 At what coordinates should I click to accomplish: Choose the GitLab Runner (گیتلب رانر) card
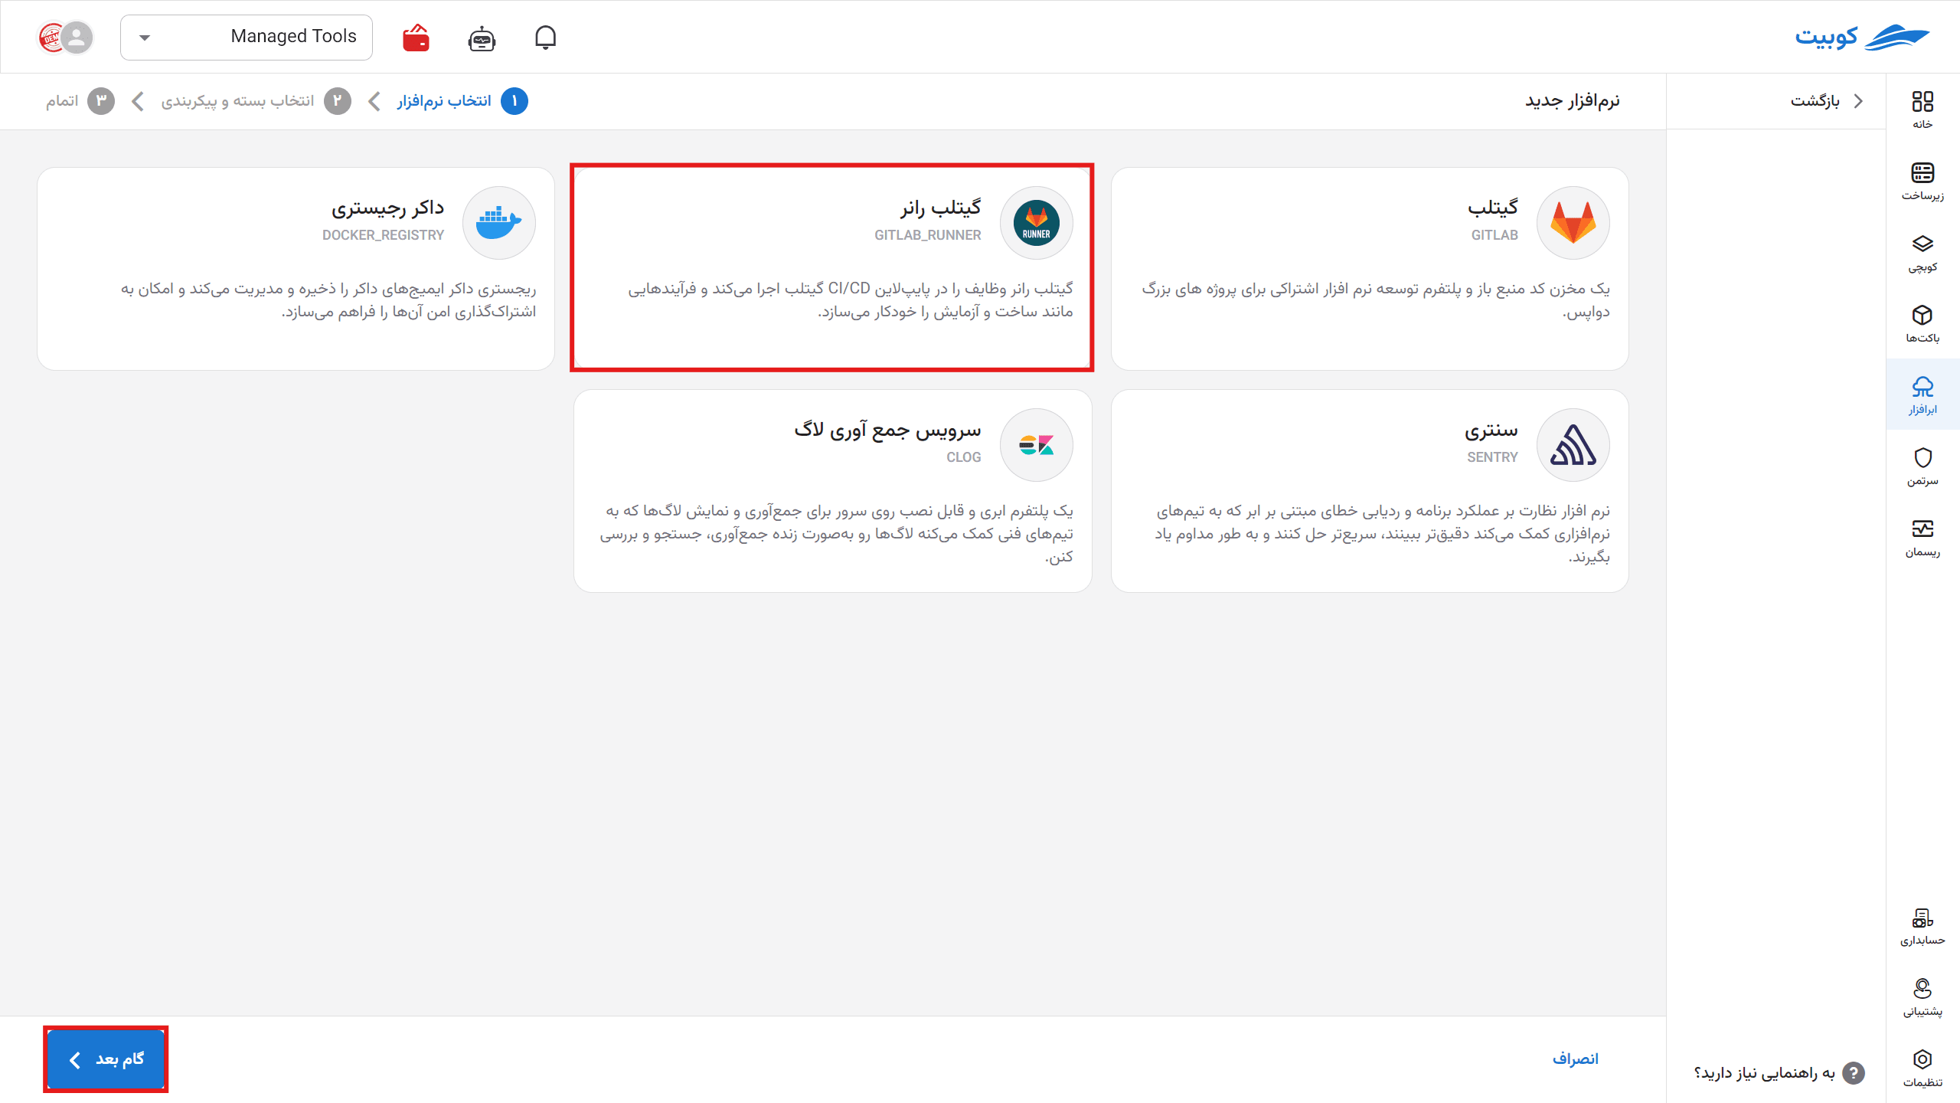[832, 269]
